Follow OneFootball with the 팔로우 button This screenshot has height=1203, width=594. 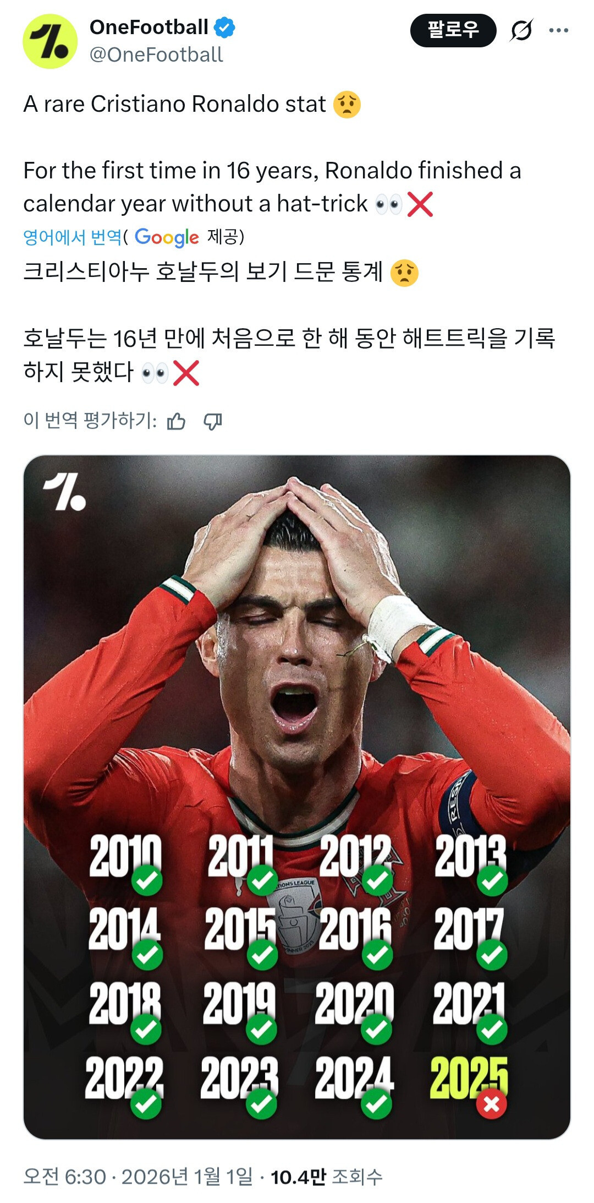click(x=453, y=30)
